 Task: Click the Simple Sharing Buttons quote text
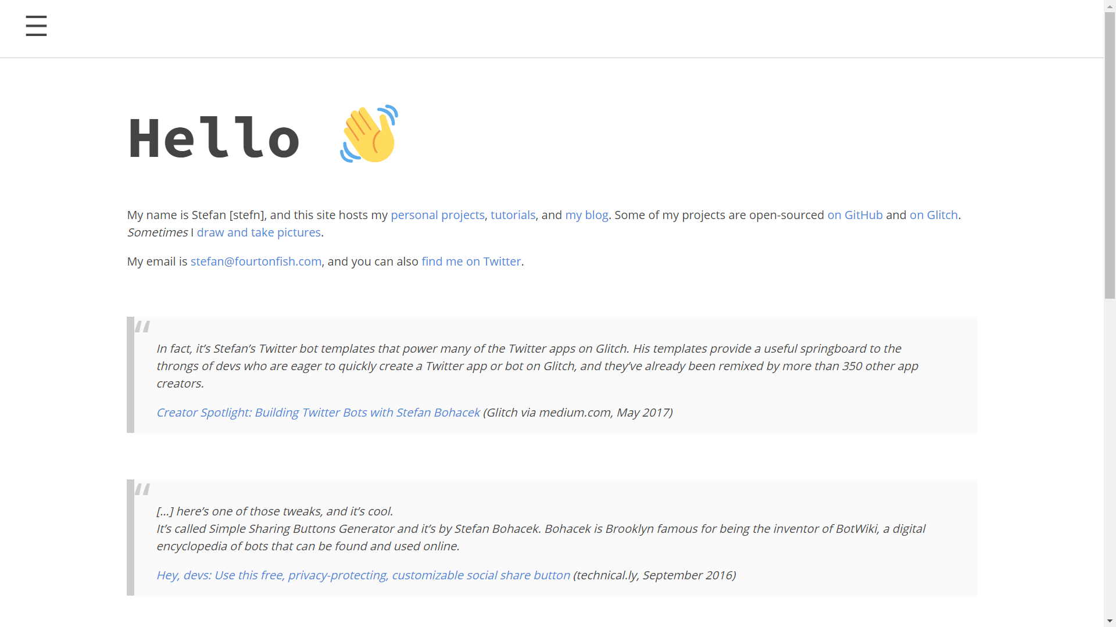pos(540,529)
